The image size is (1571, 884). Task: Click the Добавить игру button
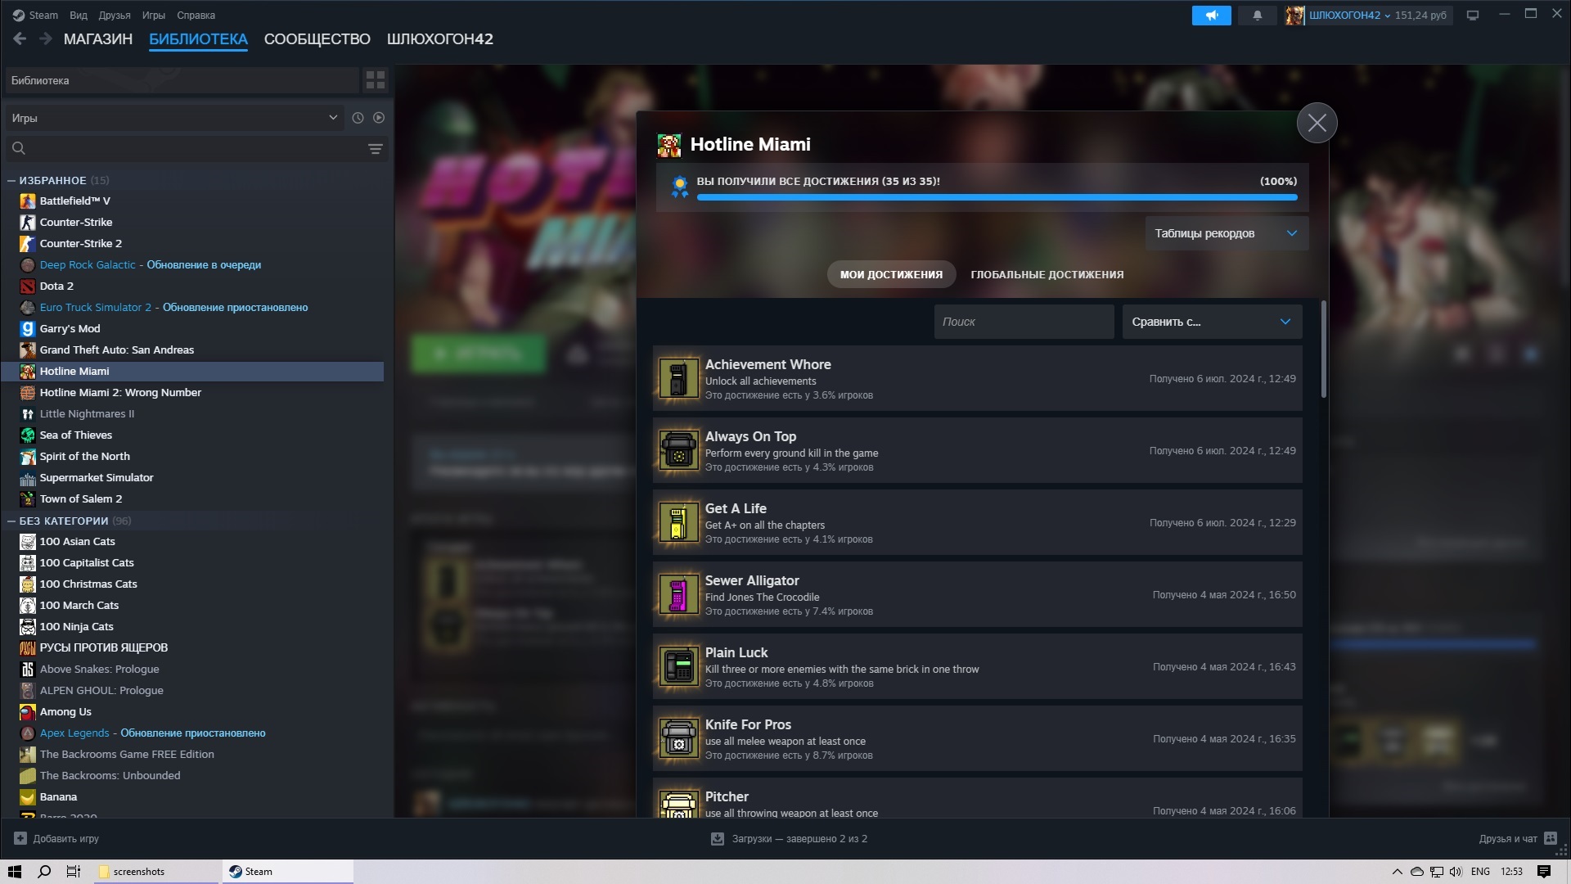pyautogui.click(x=56, y=838)
